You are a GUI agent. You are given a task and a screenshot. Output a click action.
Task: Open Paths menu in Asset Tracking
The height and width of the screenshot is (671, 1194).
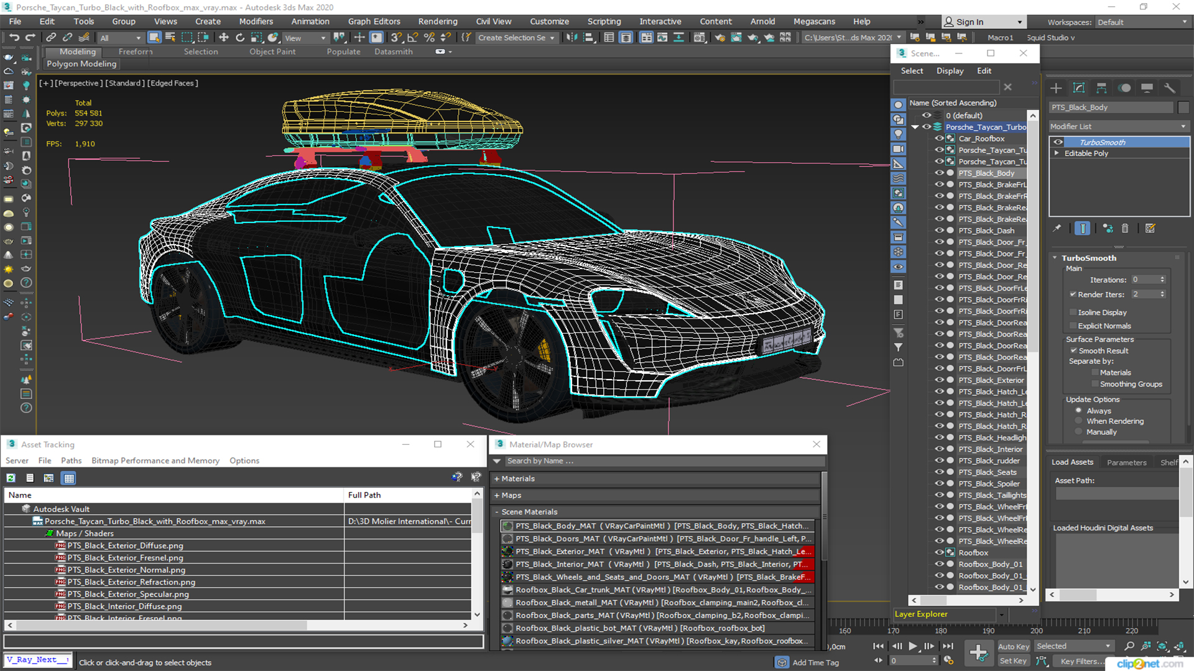pyautogui.click(x=71, y=460)
